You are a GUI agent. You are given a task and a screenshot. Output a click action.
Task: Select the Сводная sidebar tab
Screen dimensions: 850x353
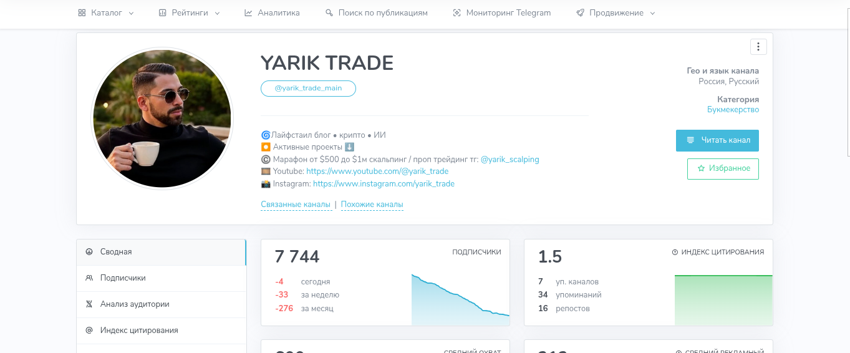(x=162, y=252)
